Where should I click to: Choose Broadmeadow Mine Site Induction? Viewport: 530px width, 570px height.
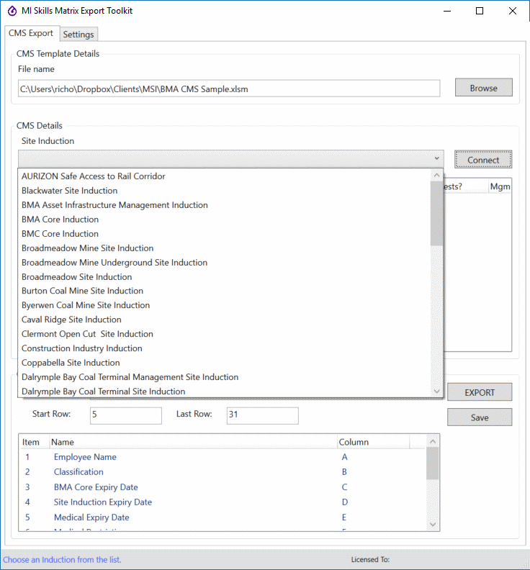(225, 248)
